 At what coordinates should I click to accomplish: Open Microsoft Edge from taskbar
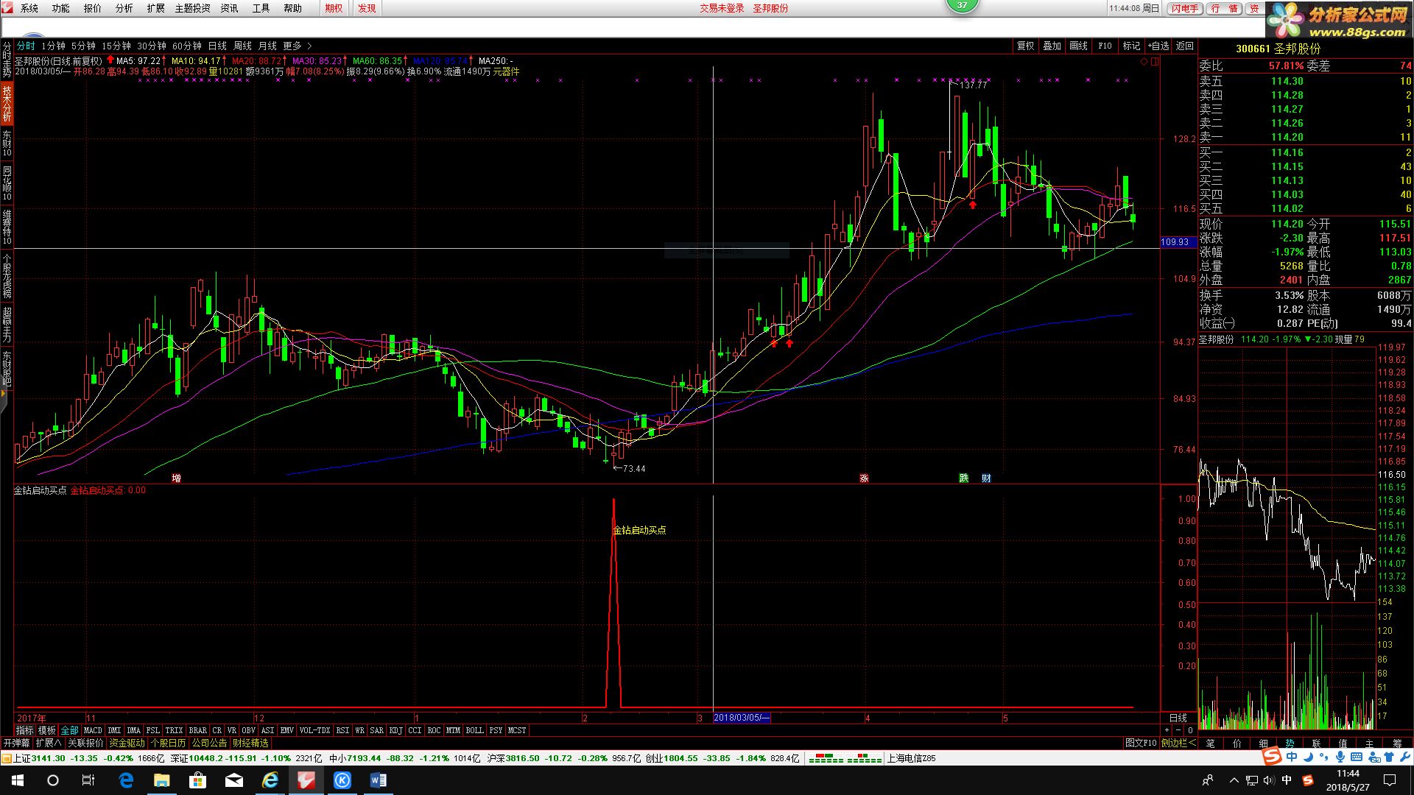(x=126, y=780)
